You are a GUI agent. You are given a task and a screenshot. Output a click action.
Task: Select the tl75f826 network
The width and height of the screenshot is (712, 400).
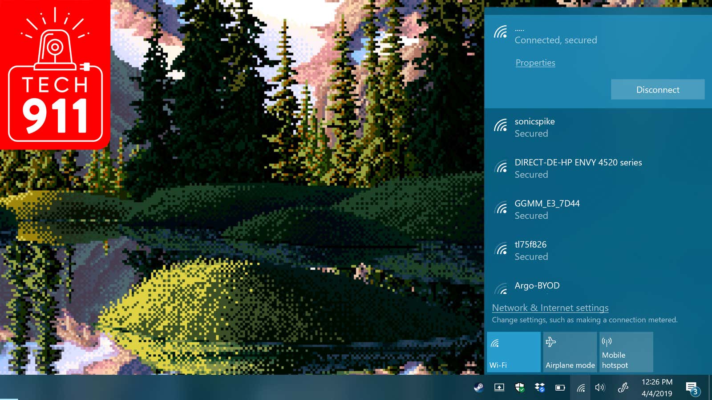598,251
